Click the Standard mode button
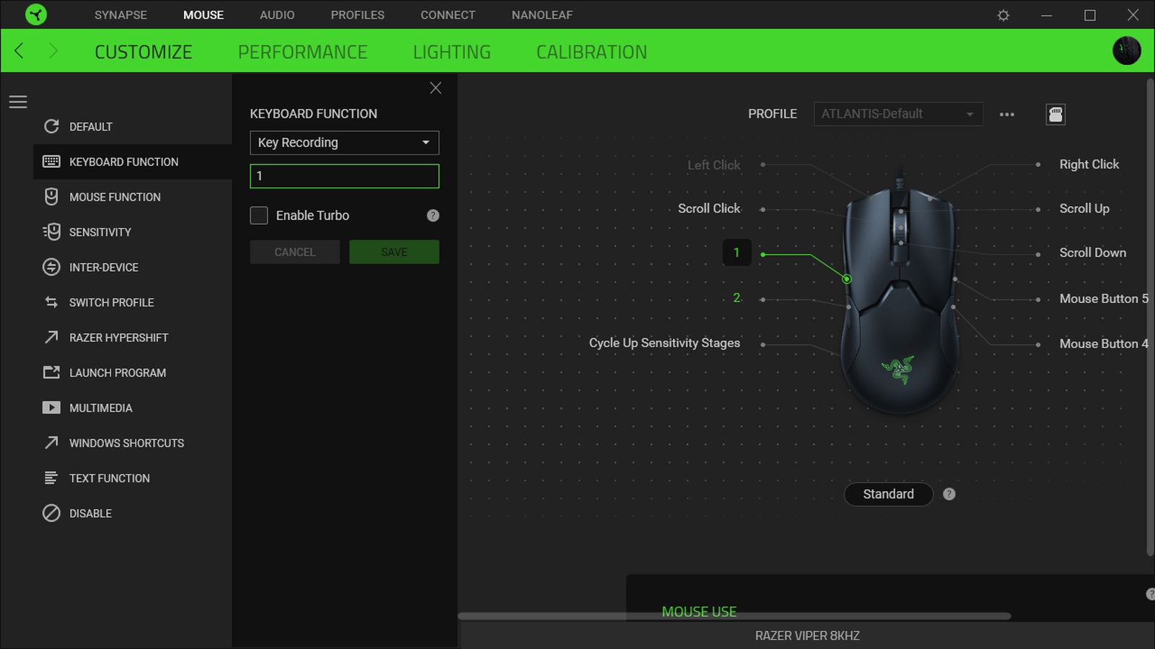 click(889, 494)
